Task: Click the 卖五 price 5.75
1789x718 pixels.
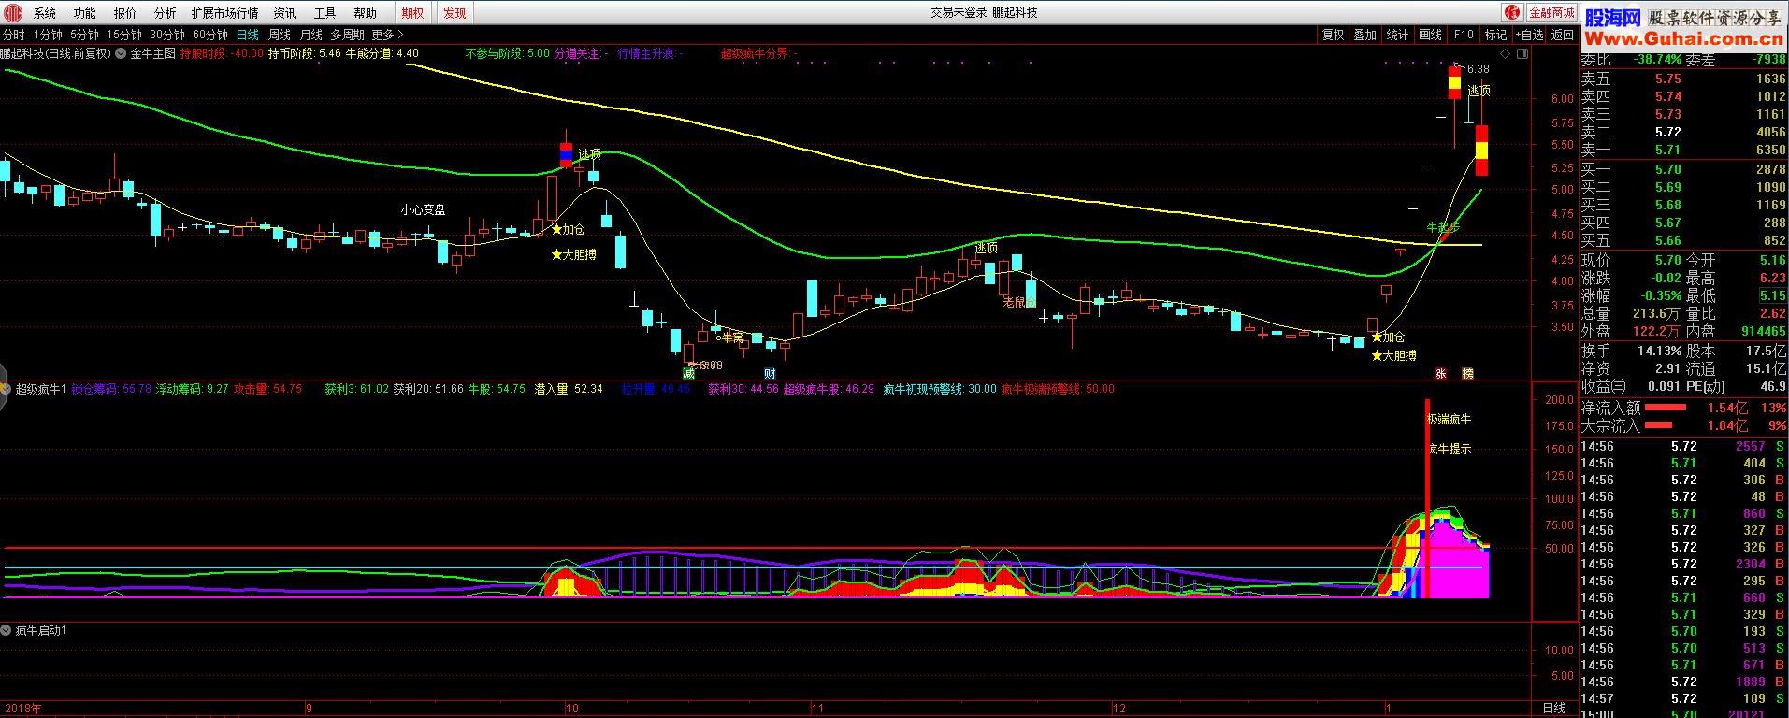Action: 1667,79
